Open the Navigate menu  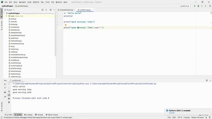pos(22,2)
